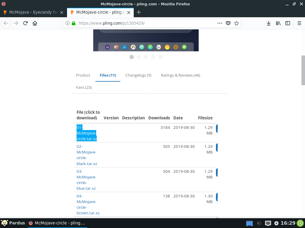Open the Firefox downloads panel
Screen dimensions: 305x228
(269, 23)
